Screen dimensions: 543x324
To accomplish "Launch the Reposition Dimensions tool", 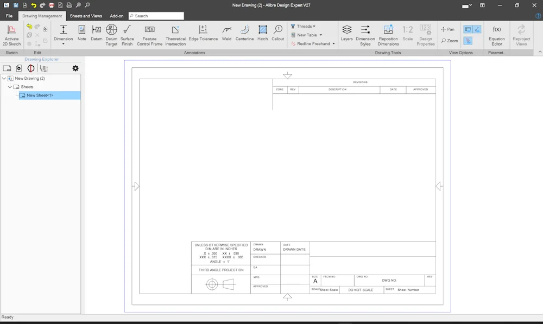I will point(388,35).
